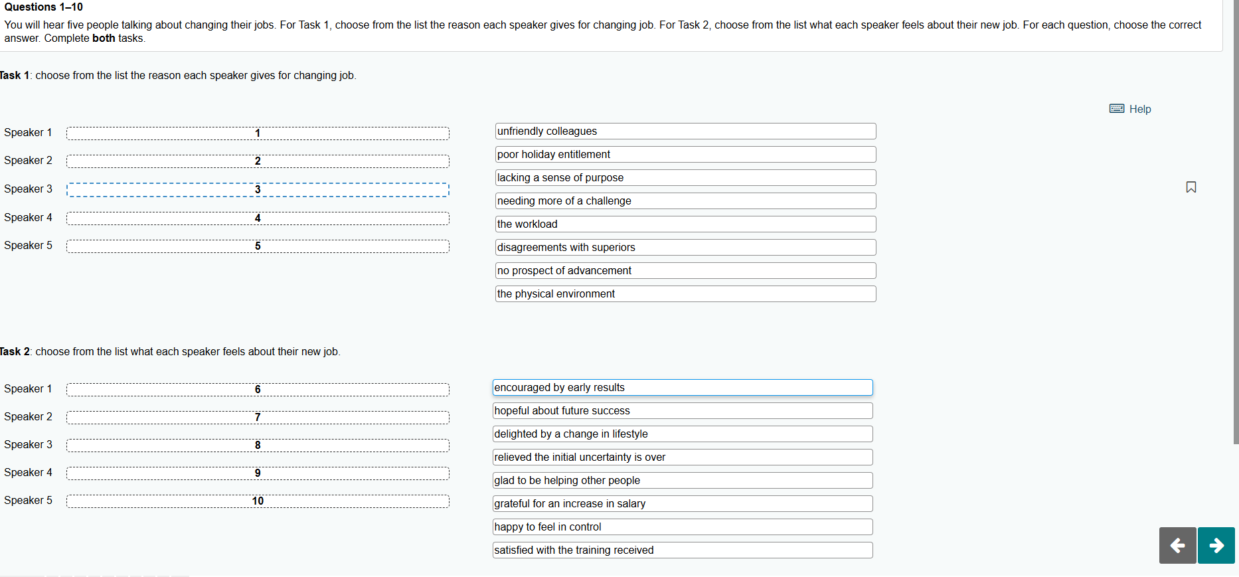Select the "unfriendly colleagues" answer option
Viewport: 1239px width, 577px height.
[685, 131]
